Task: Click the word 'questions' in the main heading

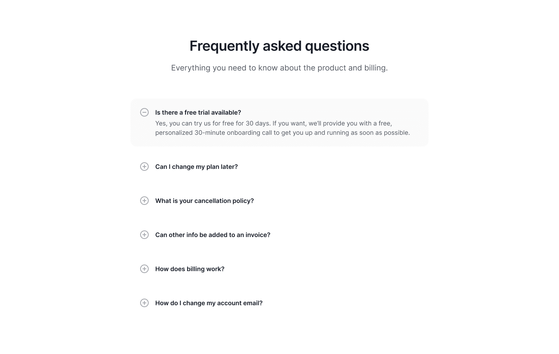Action: [x=337, y=46]
